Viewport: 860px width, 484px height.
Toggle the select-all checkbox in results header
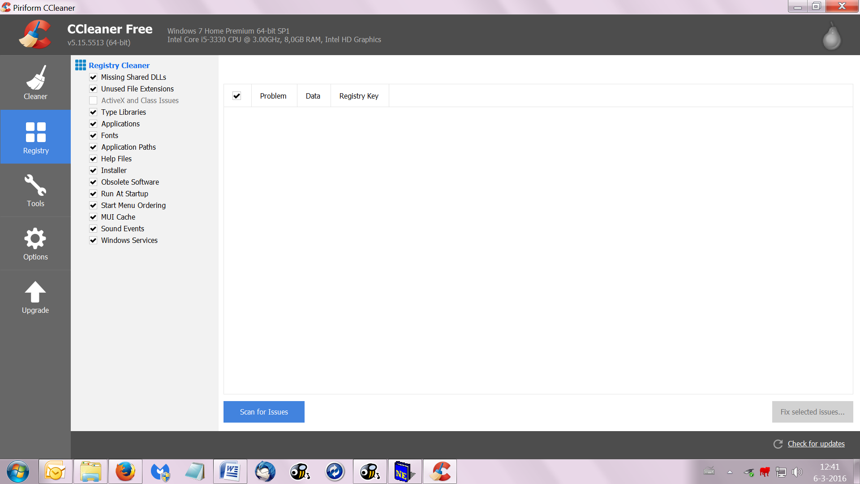point(237,95)
